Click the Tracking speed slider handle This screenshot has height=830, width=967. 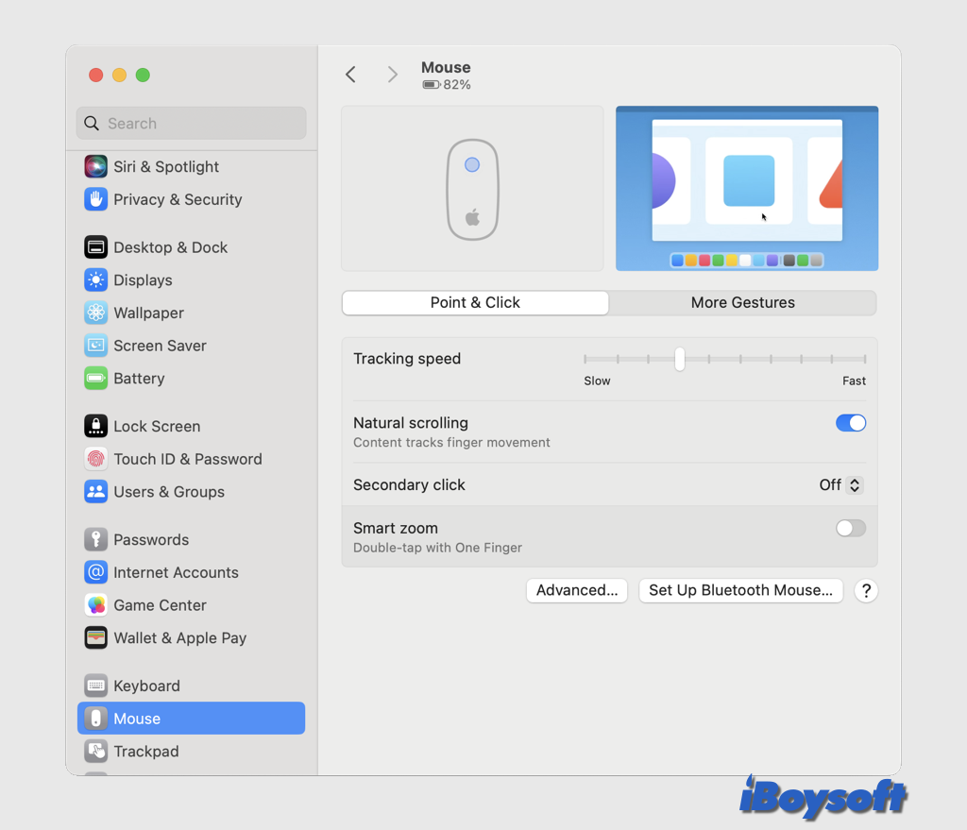pos(679,359)
